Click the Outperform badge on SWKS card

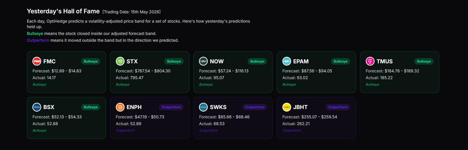[255, 107]
